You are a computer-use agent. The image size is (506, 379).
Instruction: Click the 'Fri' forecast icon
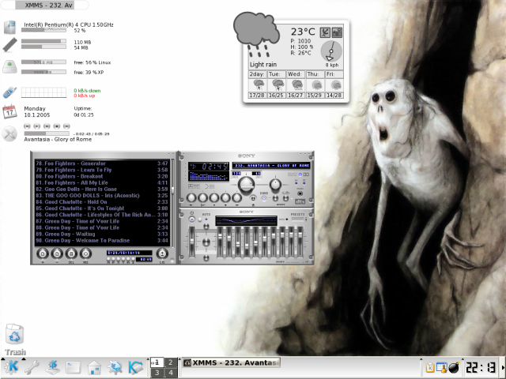coord(334,85)
